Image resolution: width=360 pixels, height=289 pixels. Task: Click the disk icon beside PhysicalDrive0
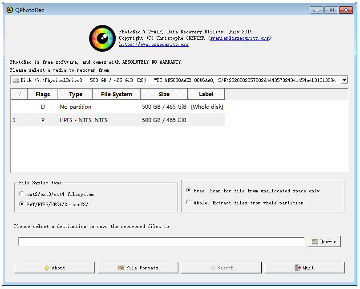pyautogui.click(x=16, y=80)
